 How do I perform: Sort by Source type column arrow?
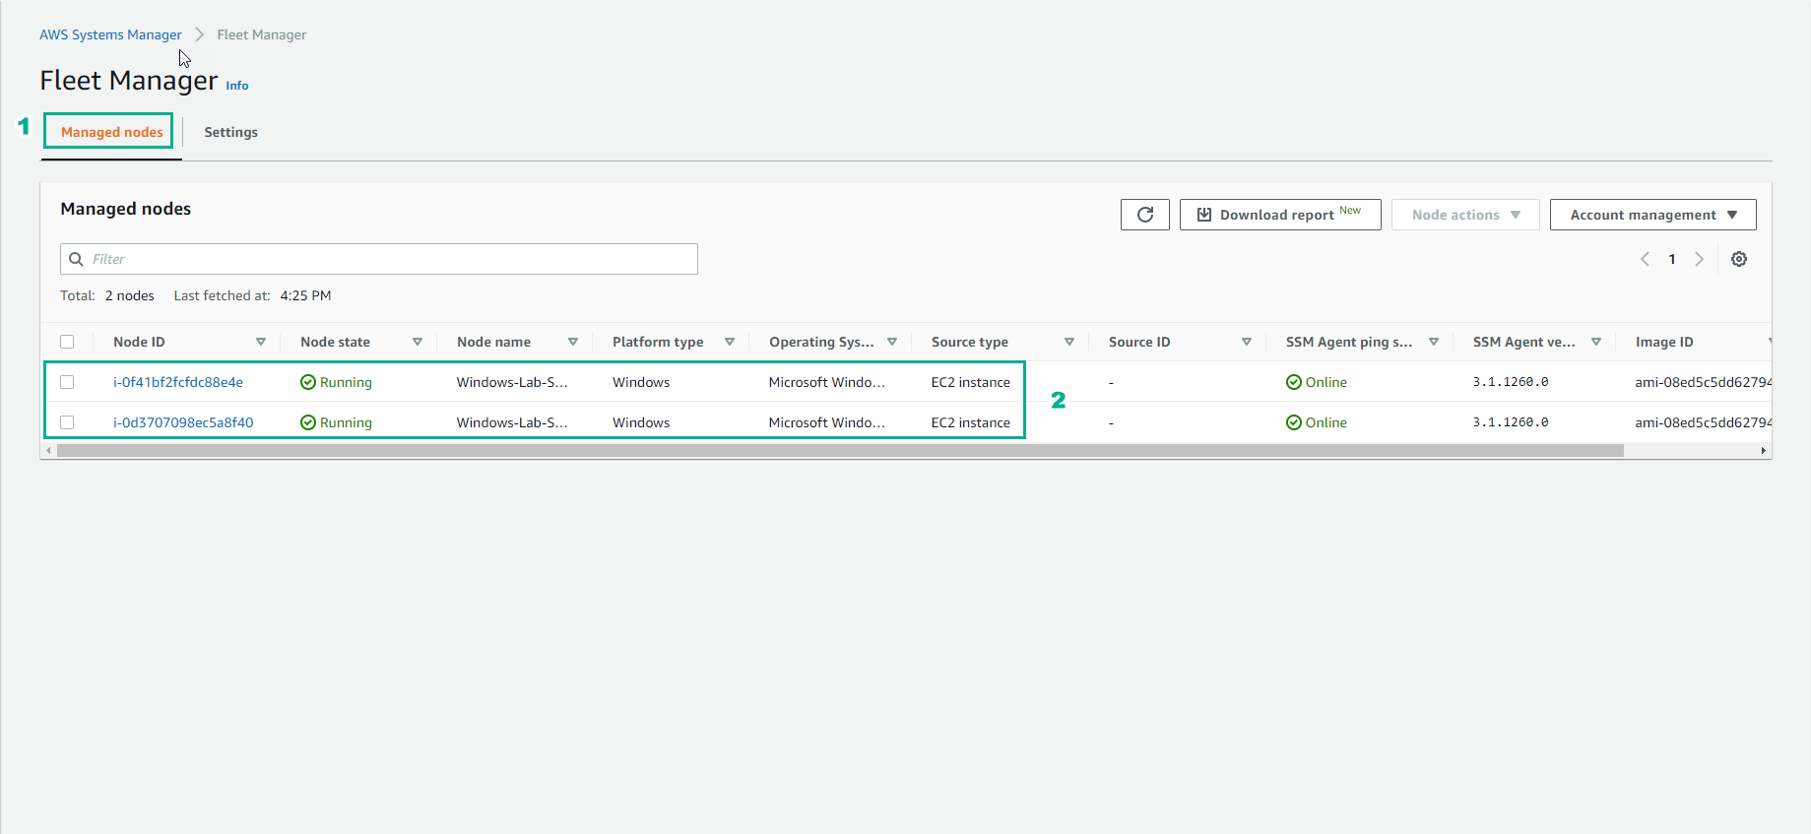tap(1069, 342)
